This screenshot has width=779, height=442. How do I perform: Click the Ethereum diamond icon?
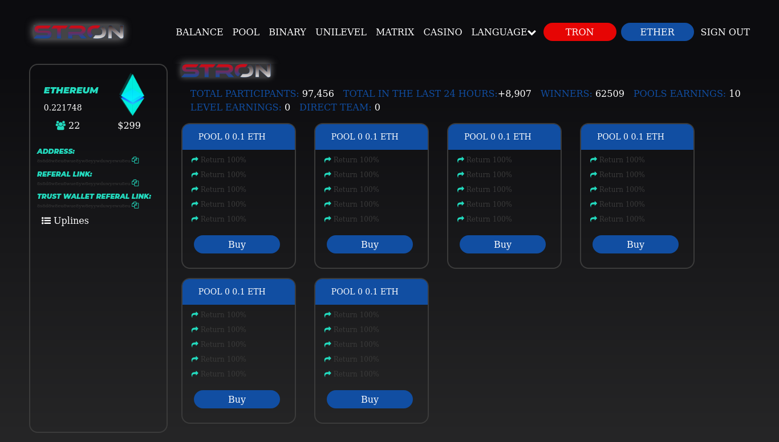[x=132, y=95]
